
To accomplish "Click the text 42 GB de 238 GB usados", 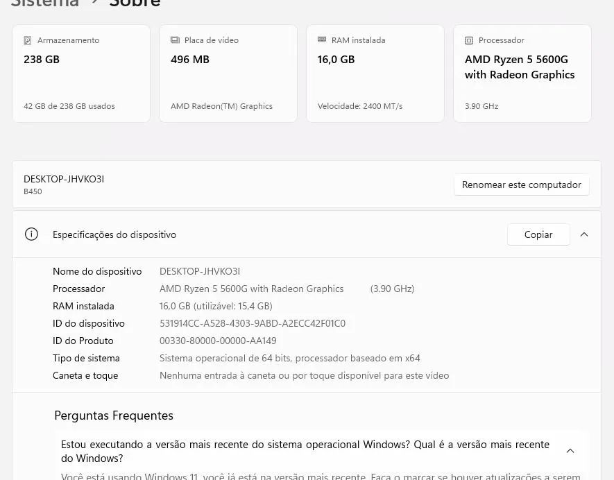I will click(x=69, y=106).
